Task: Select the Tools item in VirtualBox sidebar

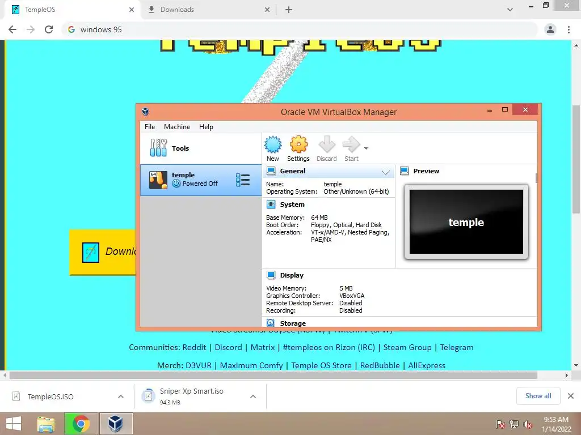Action: tap(200, 148)
